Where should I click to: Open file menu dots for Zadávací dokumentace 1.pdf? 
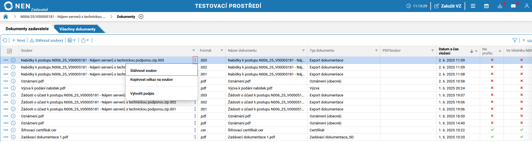(x=195, y=137)
